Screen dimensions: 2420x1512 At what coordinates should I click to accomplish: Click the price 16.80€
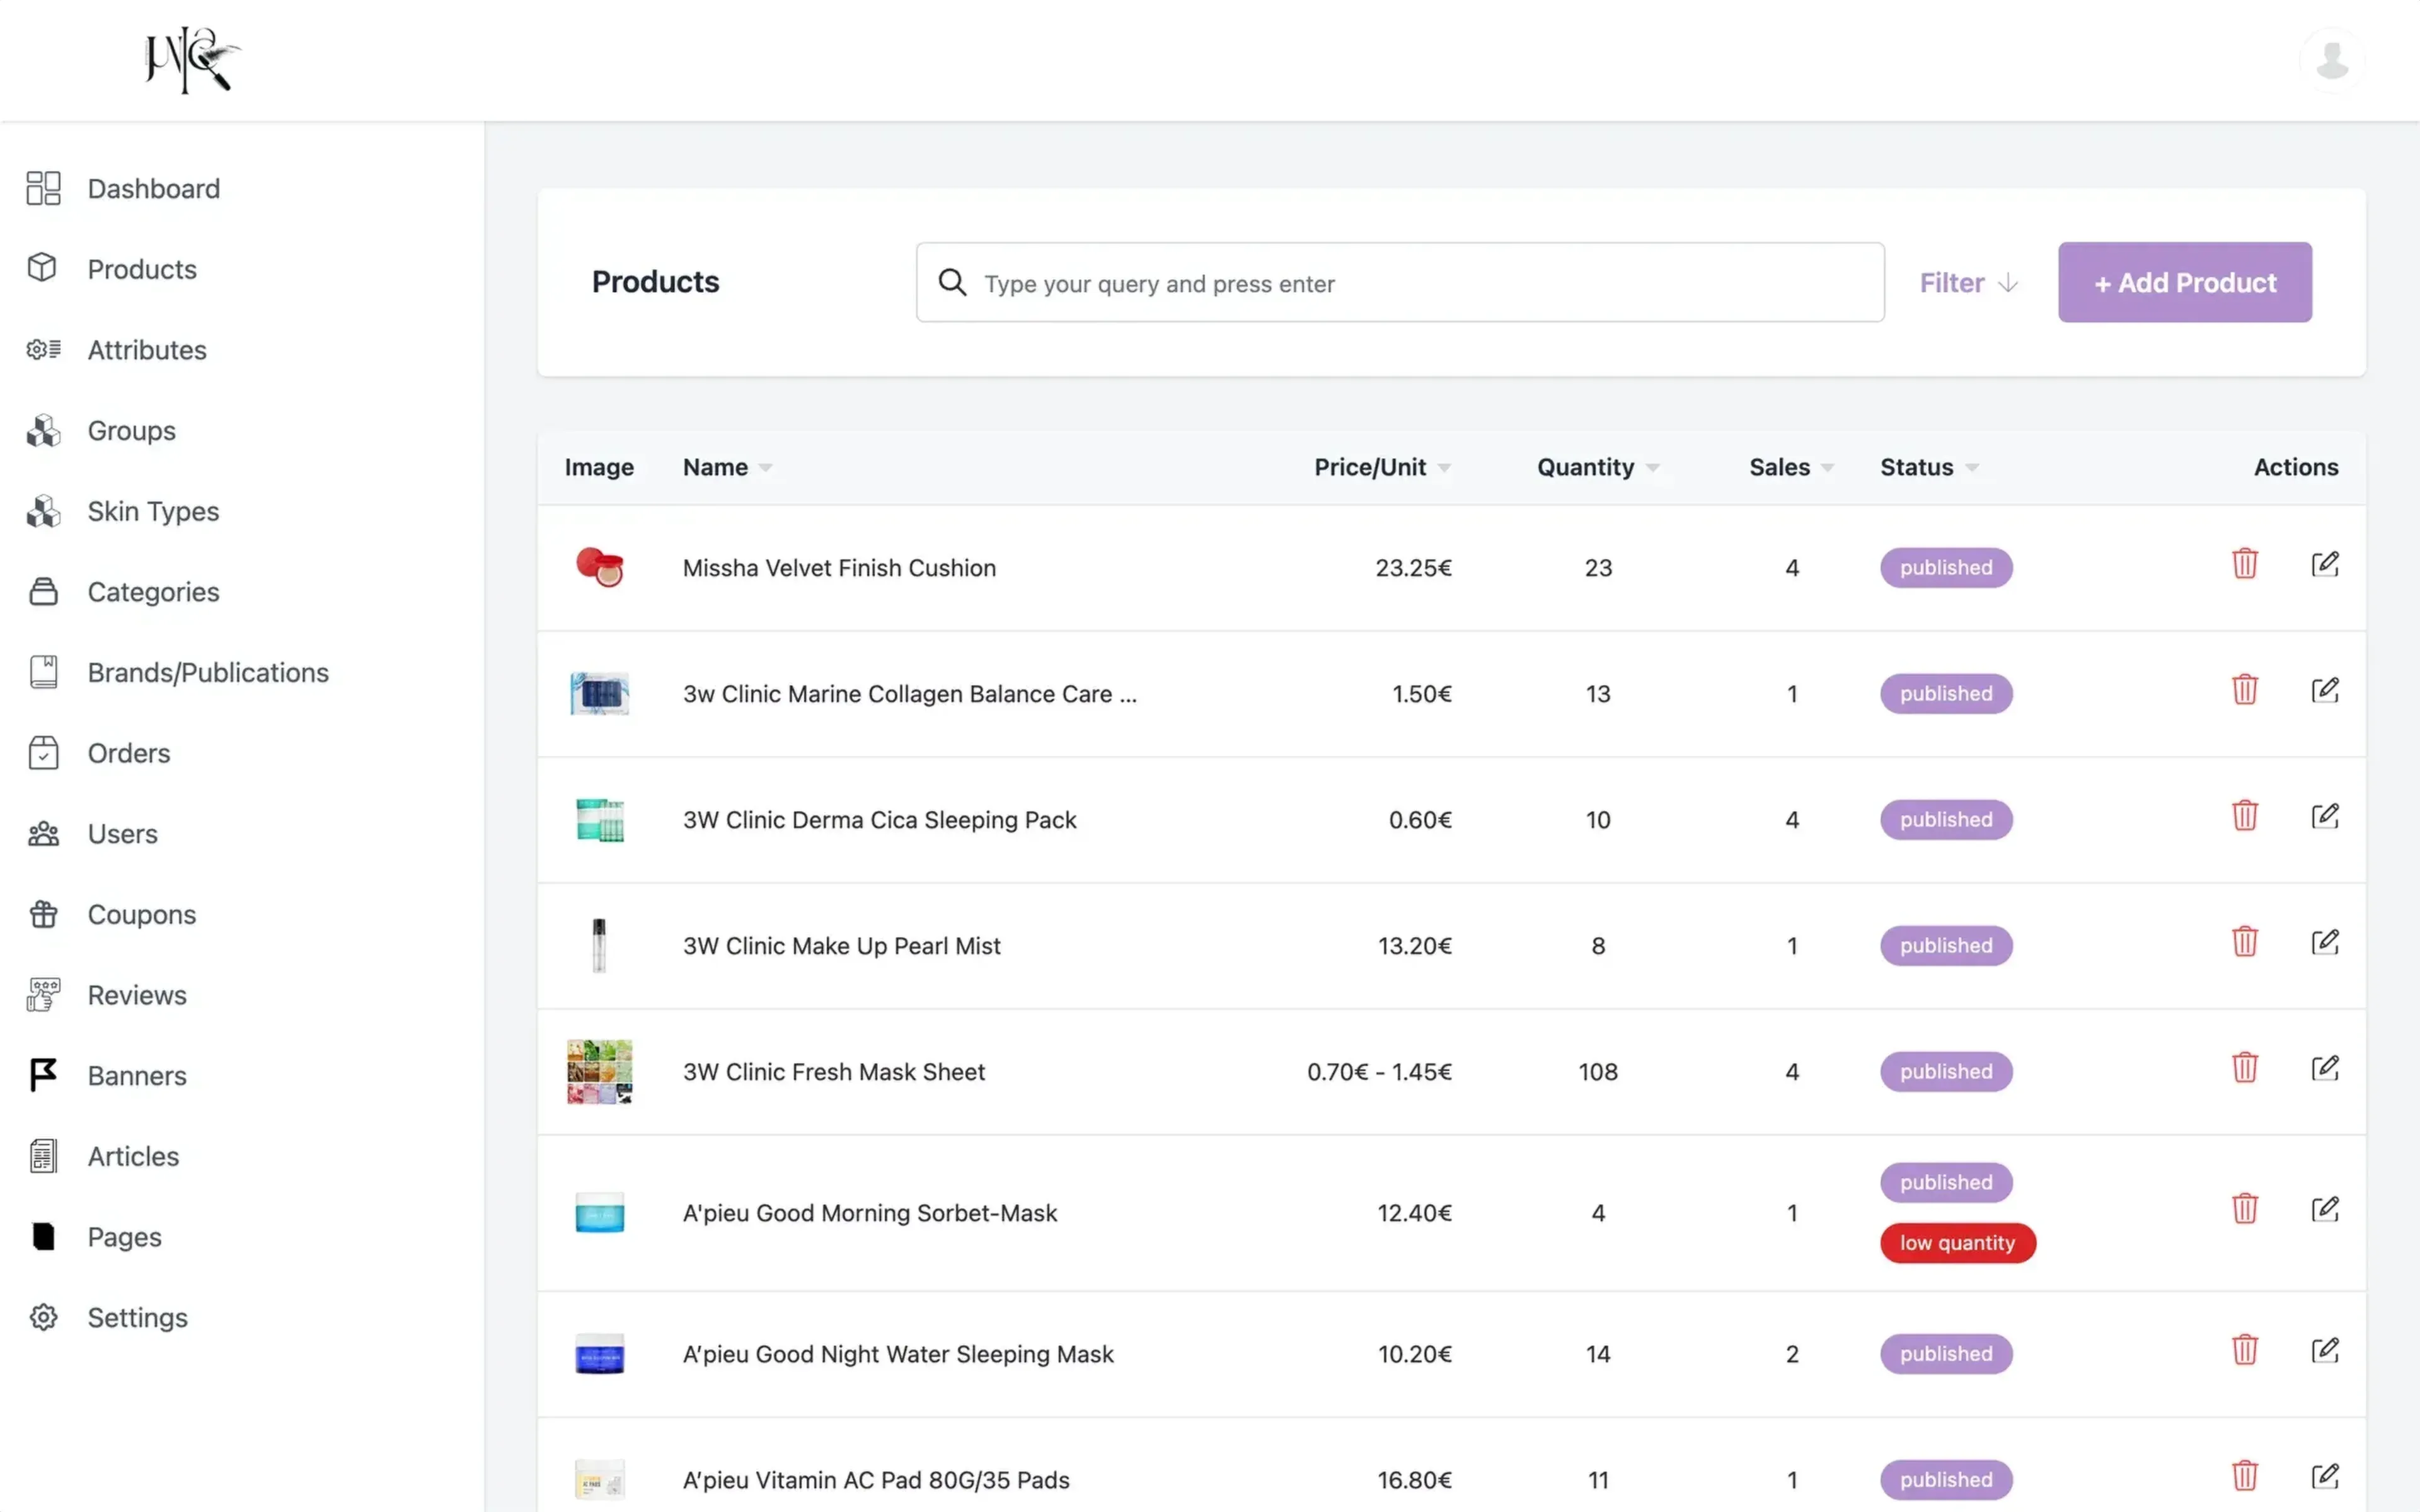1414,1480
